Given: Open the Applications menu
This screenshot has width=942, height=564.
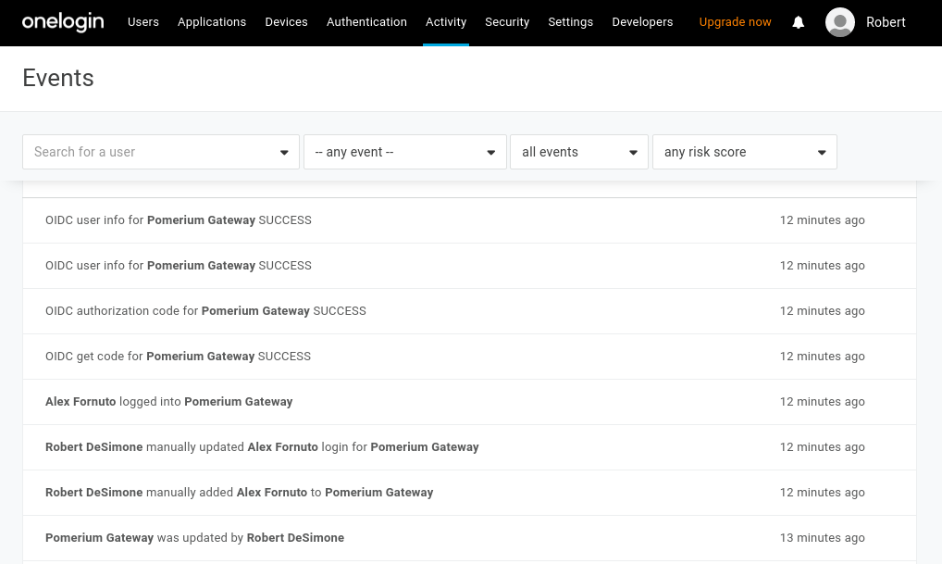Looking at the screenshot, I should coord(212,22).
